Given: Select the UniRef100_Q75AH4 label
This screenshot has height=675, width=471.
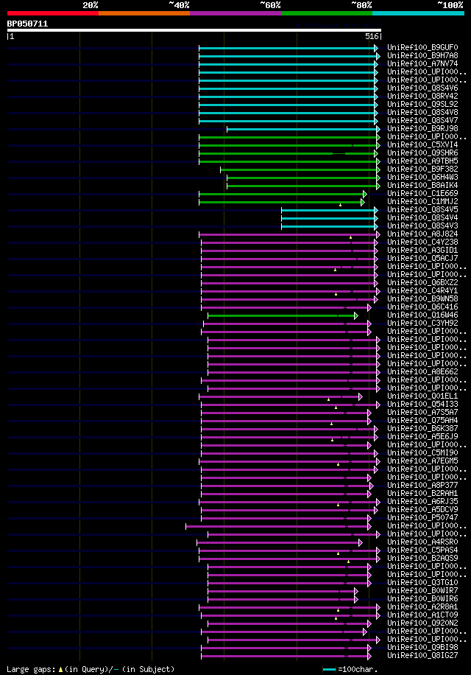Looking at the screenshot, I should click(x=422, y=420).
